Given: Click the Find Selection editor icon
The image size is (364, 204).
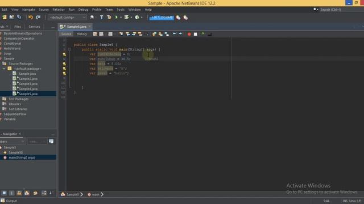Looking at the screenshot, I should 121,34.
